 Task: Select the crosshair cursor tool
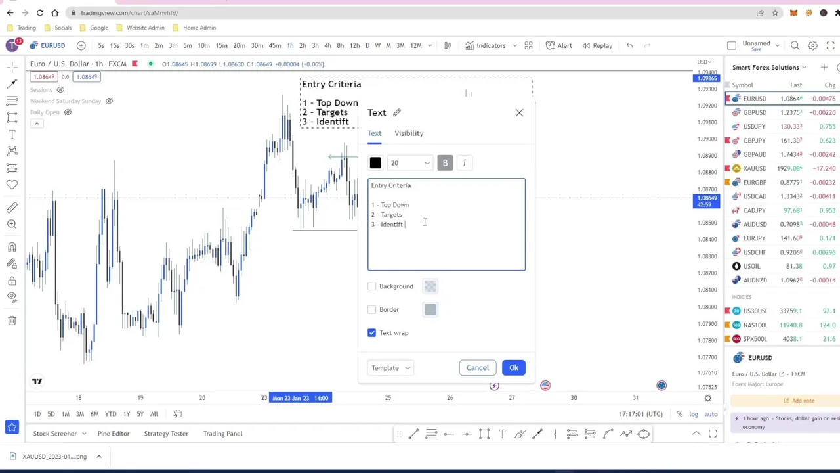[x=12, y=68]
